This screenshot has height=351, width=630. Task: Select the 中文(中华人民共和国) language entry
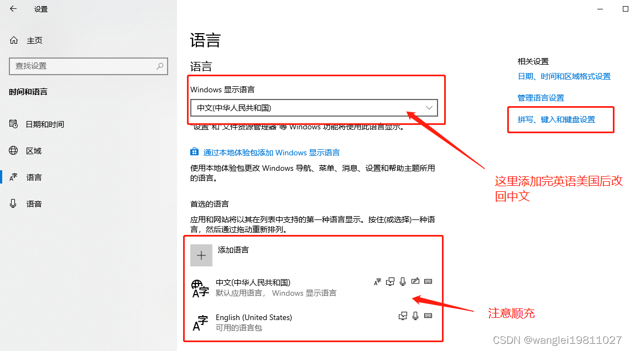[313, 288]
